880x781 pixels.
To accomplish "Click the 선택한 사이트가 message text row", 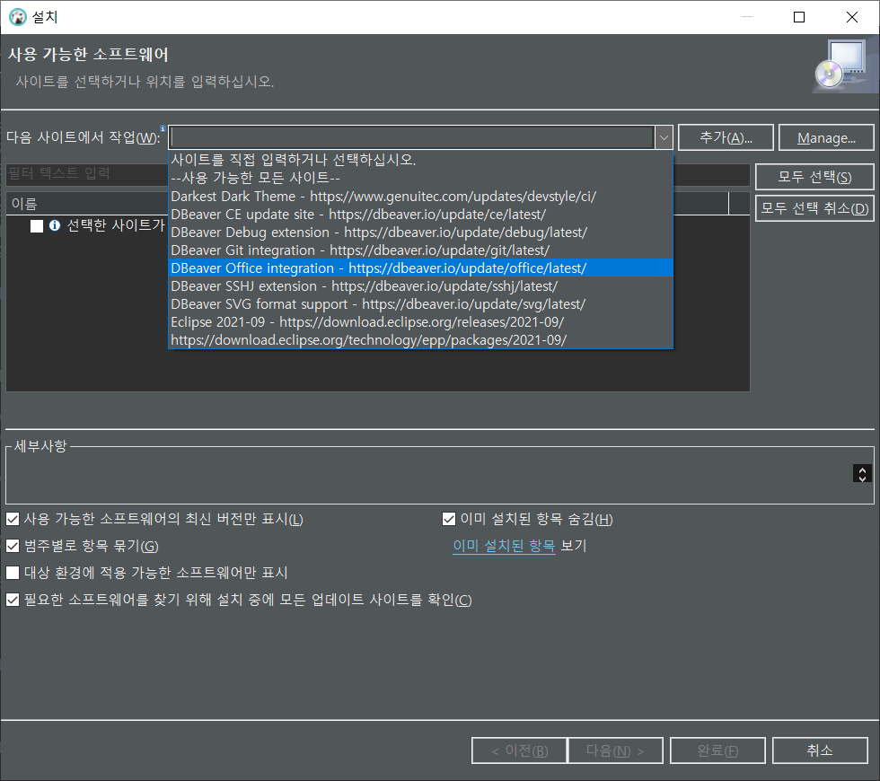I will (x=116, y=225).
